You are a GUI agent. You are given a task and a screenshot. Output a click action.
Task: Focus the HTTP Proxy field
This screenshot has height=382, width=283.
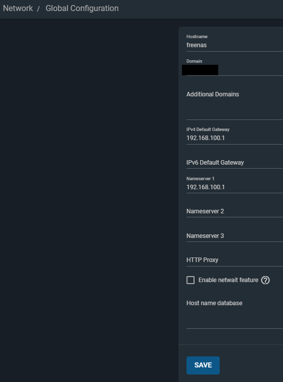(x=234, y=260)
